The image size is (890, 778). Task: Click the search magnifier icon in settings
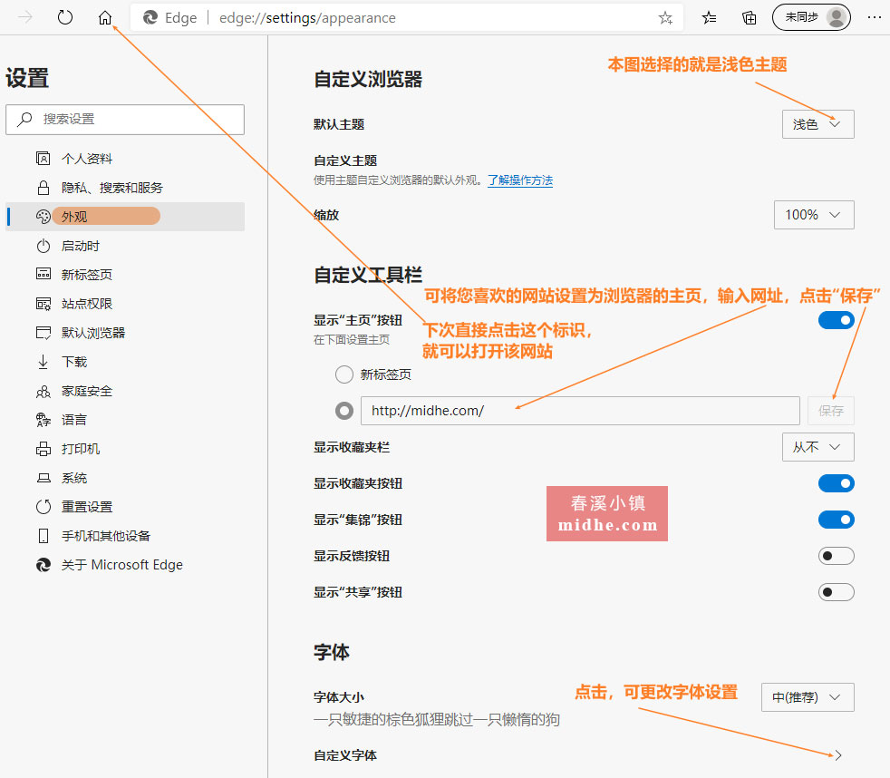tap(24, 120)
